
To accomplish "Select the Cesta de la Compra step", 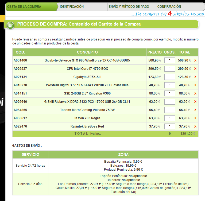I will (31, 7).
